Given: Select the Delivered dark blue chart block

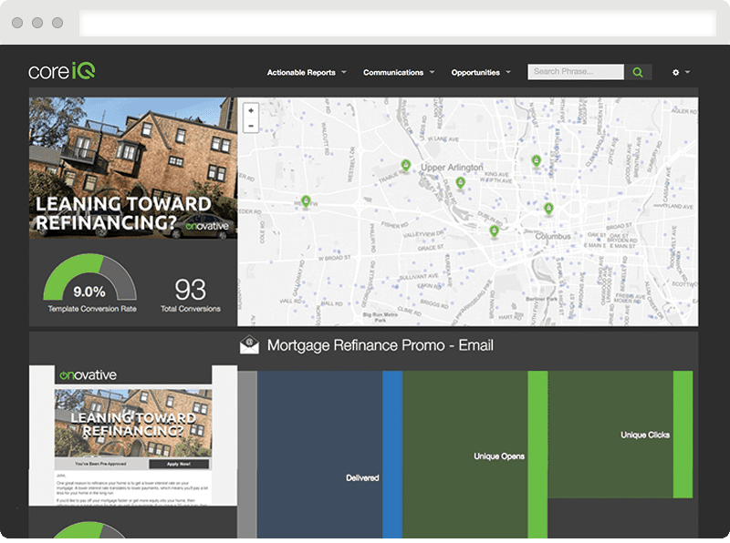Looking at the screenshot, I should (x=320, y=455).
